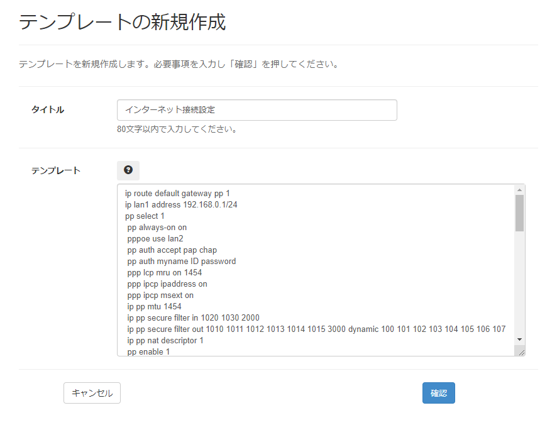Click the 'ip pp secure filter in' line
This screenshot has height=425, width=557.
tap(193, 318)
